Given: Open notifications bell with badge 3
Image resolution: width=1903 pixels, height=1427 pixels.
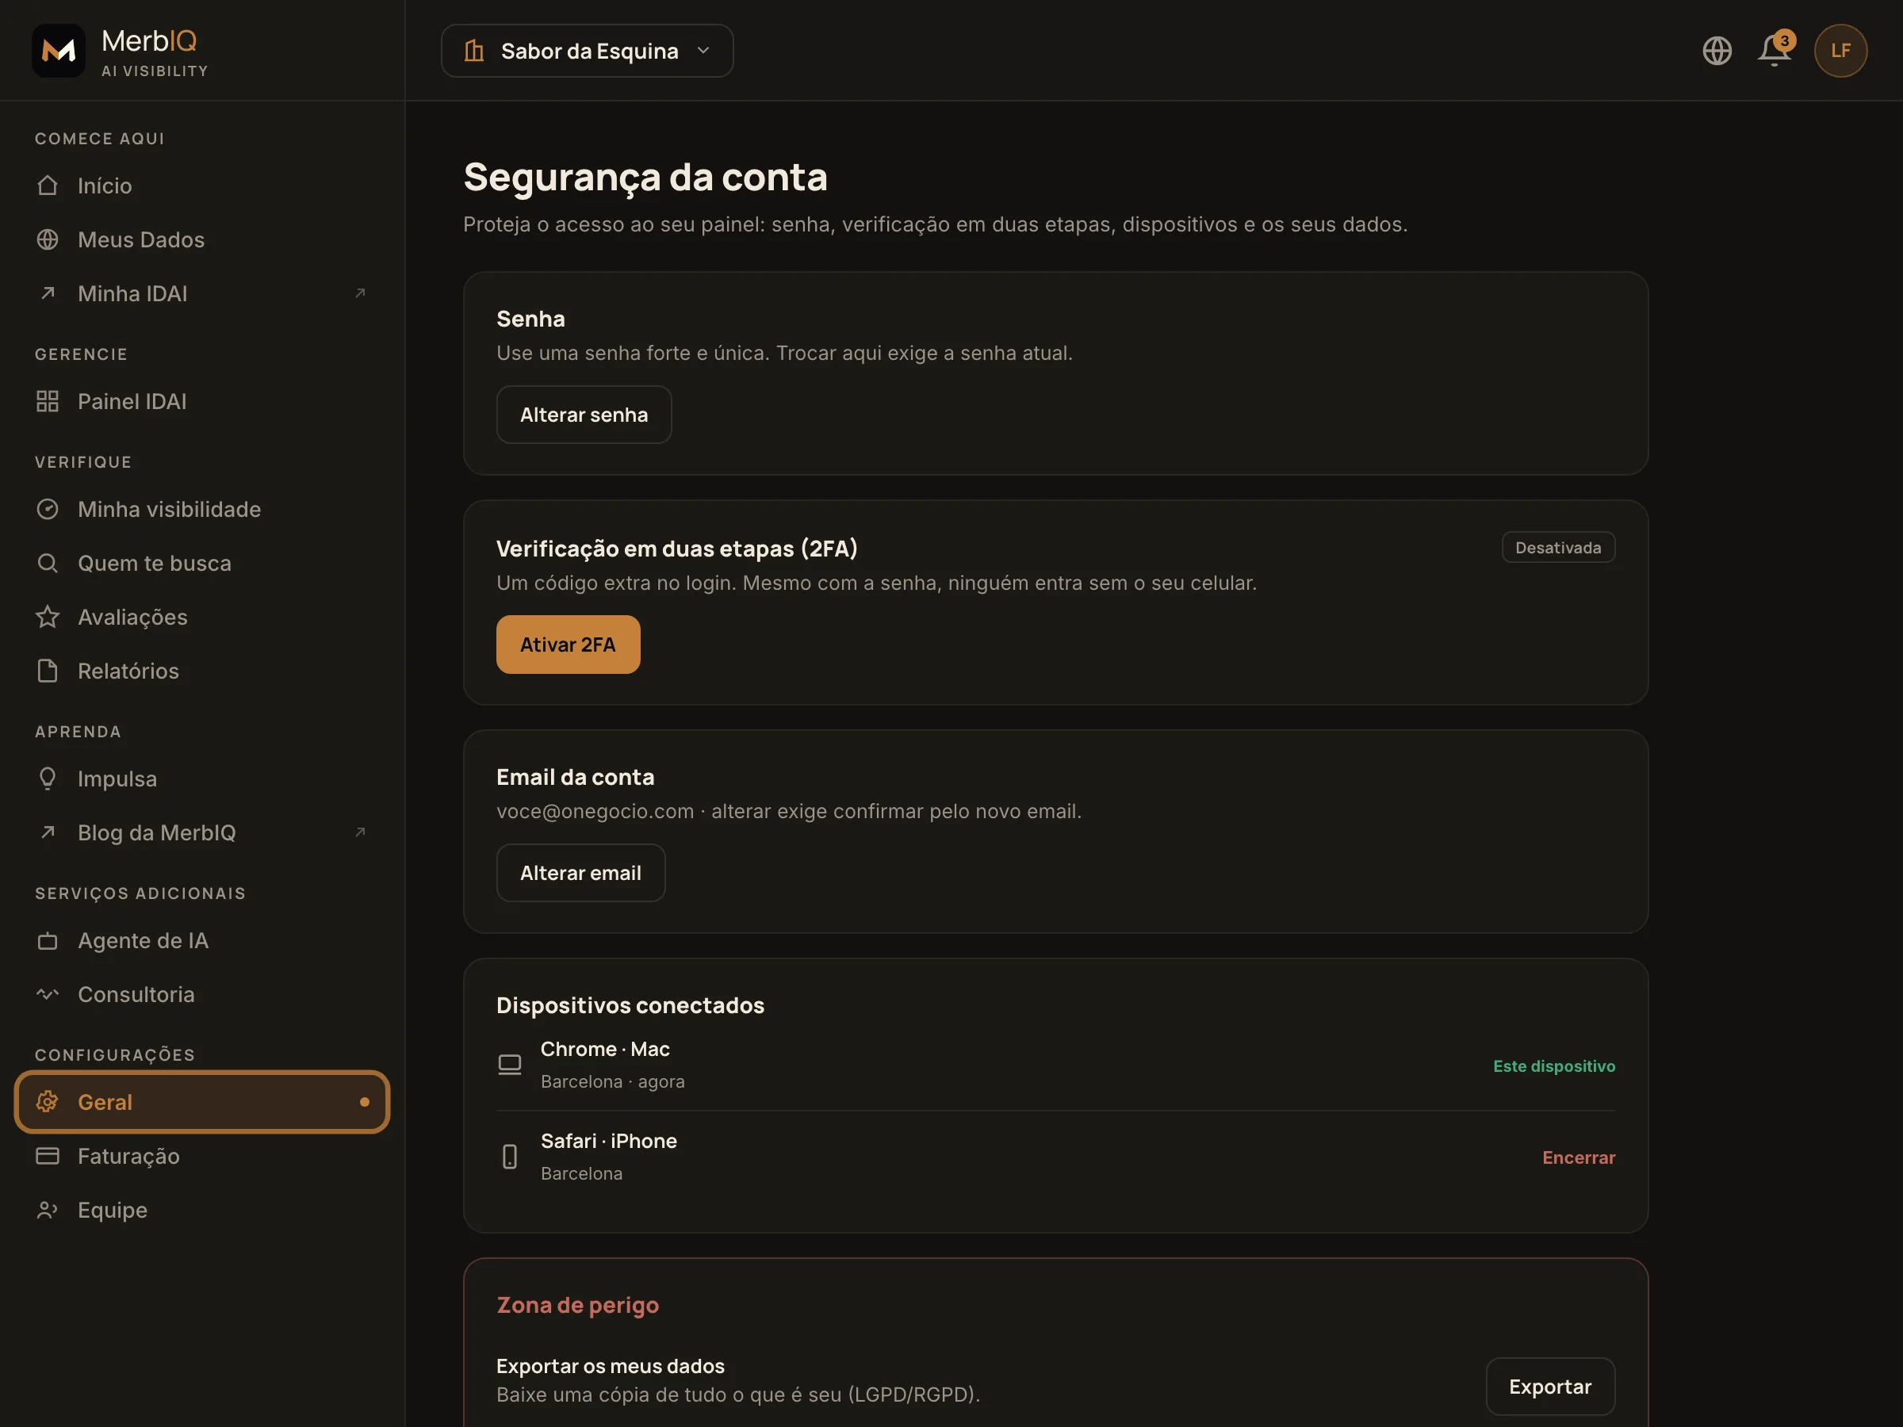Looking at the screenshot, I should (1775, 49).
